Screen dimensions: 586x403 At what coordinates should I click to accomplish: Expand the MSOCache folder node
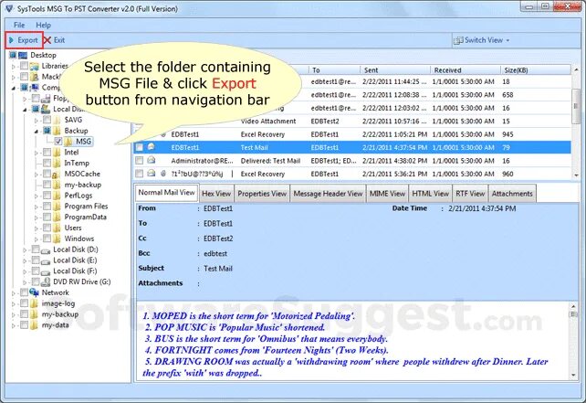[37, 175]
